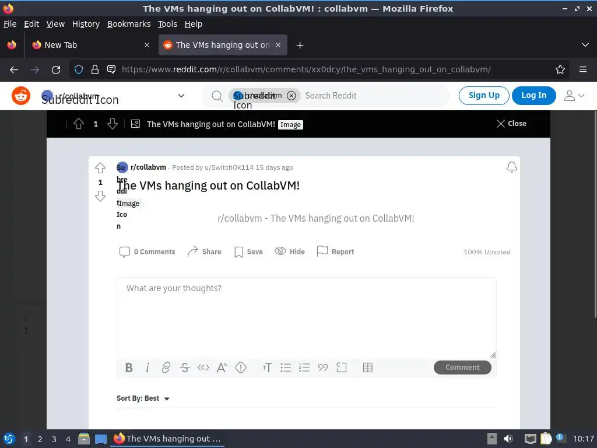Screen dimensions: 597x448
Task: Toggle bold formatting in comment editor
Action: click(129, 367)
